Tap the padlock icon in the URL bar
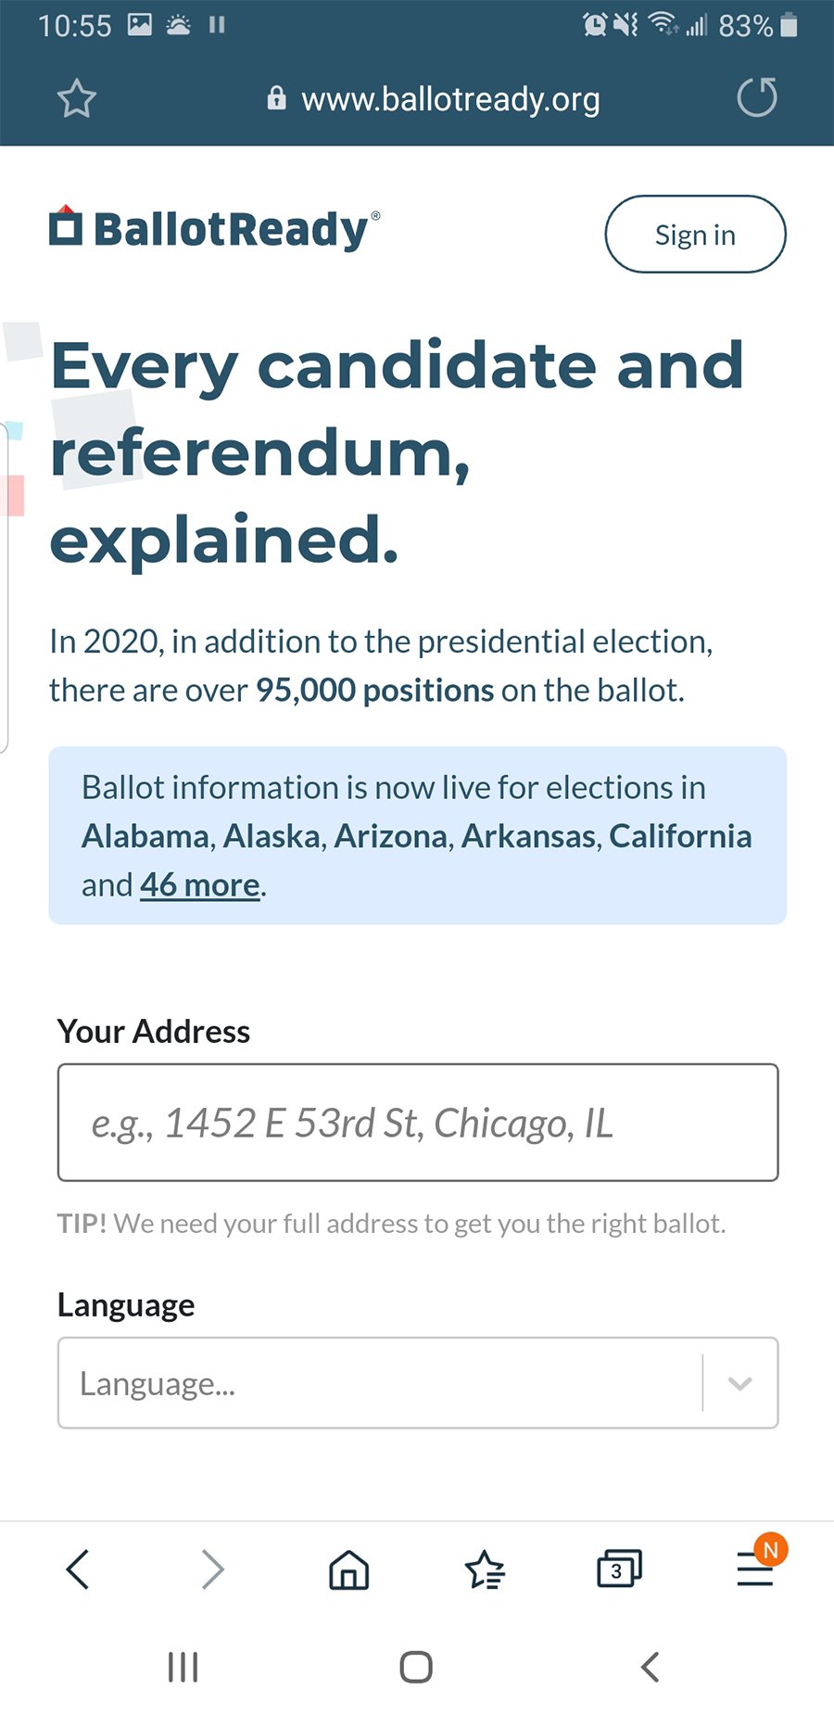Viewport: 834px width, 1715px height. [x=275, y=97]
